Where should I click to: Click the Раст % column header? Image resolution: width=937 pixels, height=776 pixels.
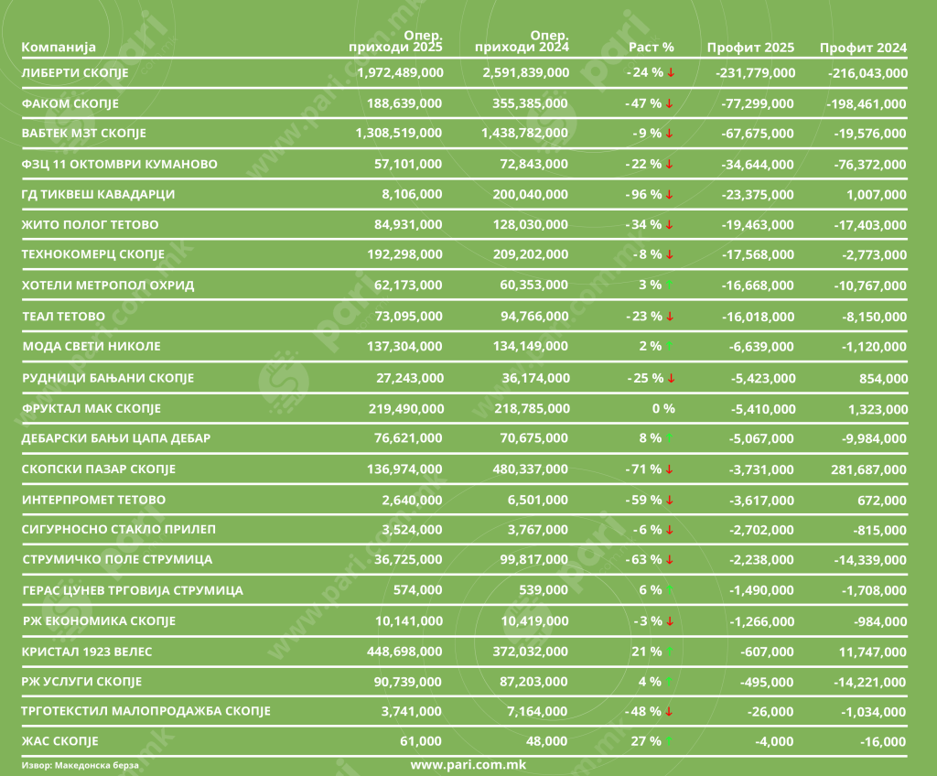point(652,48)
